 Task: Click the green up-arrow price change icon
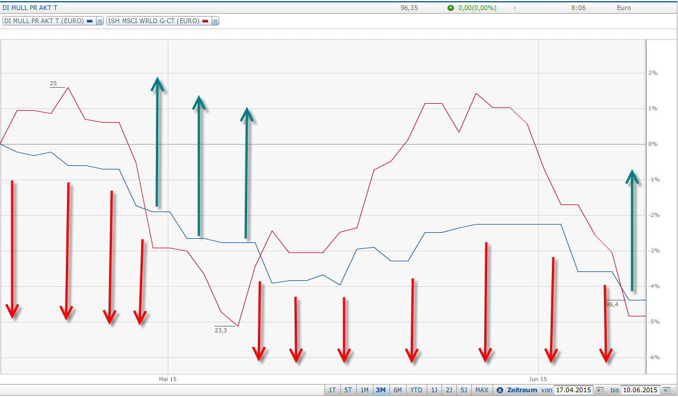click(450, 8)
